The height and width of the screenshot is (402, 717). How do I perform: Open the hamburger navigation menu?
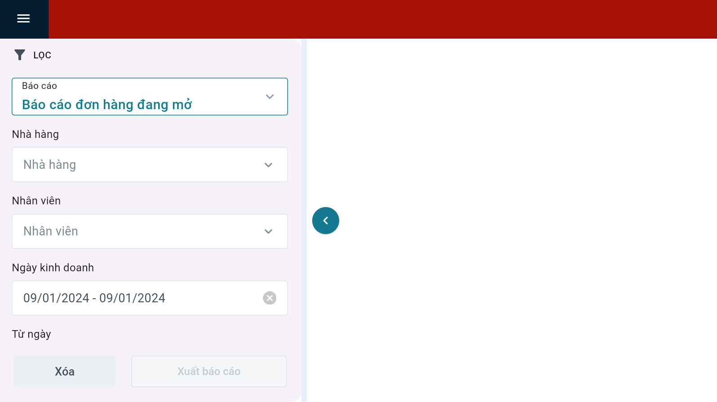(23, 18)
